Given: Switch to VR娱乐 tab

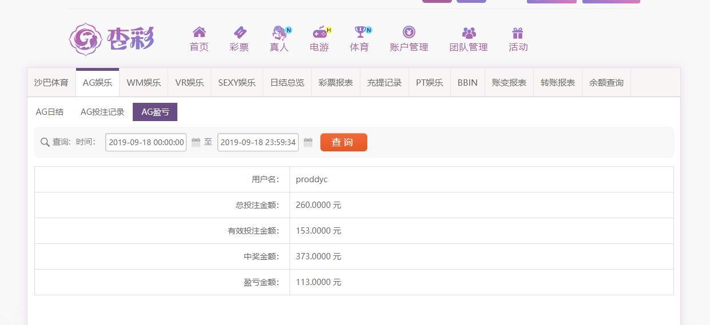Looking at the screenshot, I should tap(189, 83).
